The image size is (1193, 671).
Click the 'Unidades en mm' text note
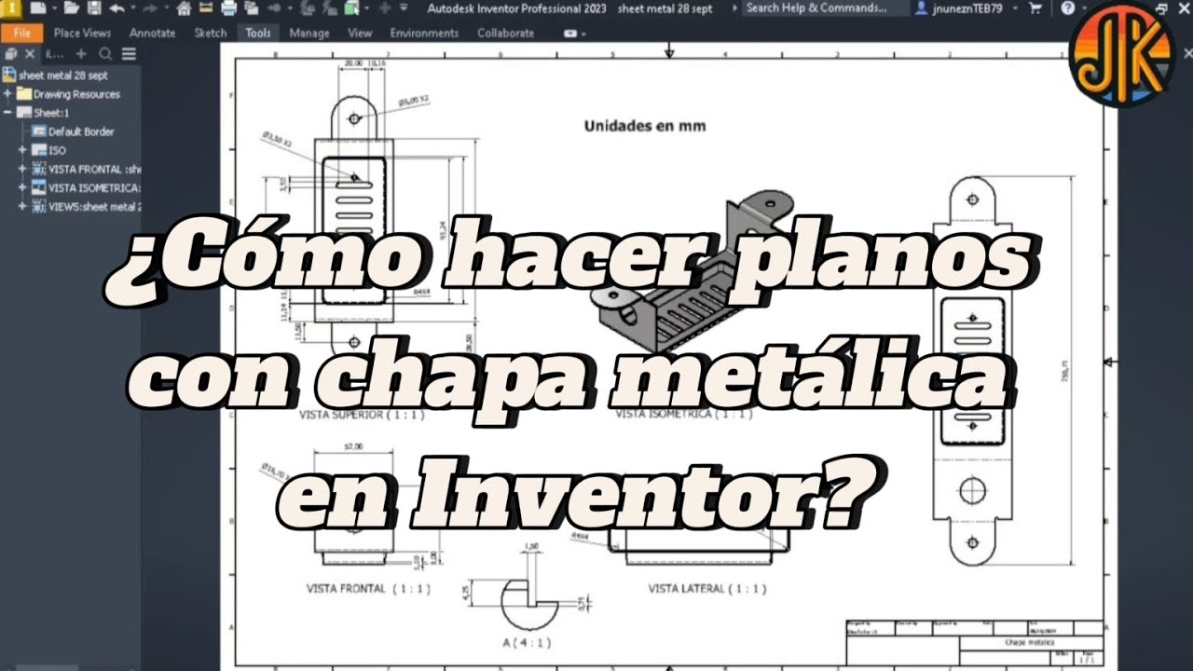click(644, 125)
